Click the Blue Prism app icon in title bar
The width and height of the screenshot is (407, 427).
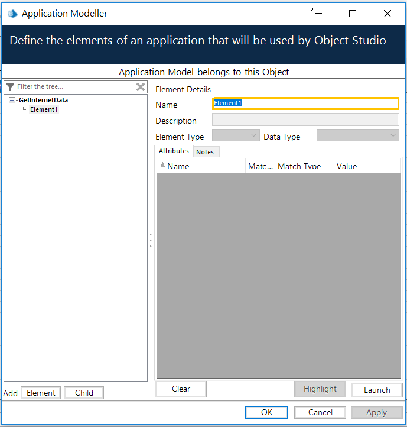pyautogui.click(x=12, y=14)
